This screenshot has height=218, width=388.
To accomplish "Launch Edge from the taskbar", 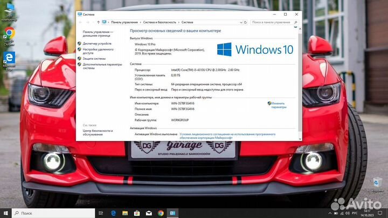I will coord(113,213).
